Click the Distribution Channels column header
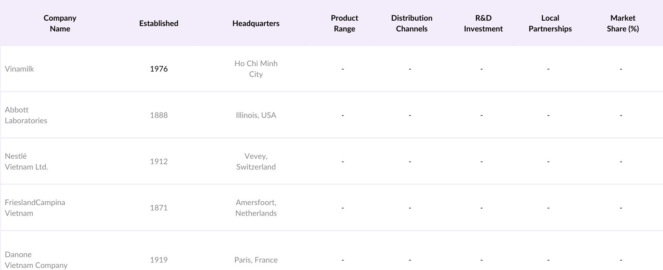The image size is (663, 270). coord(411,23)
